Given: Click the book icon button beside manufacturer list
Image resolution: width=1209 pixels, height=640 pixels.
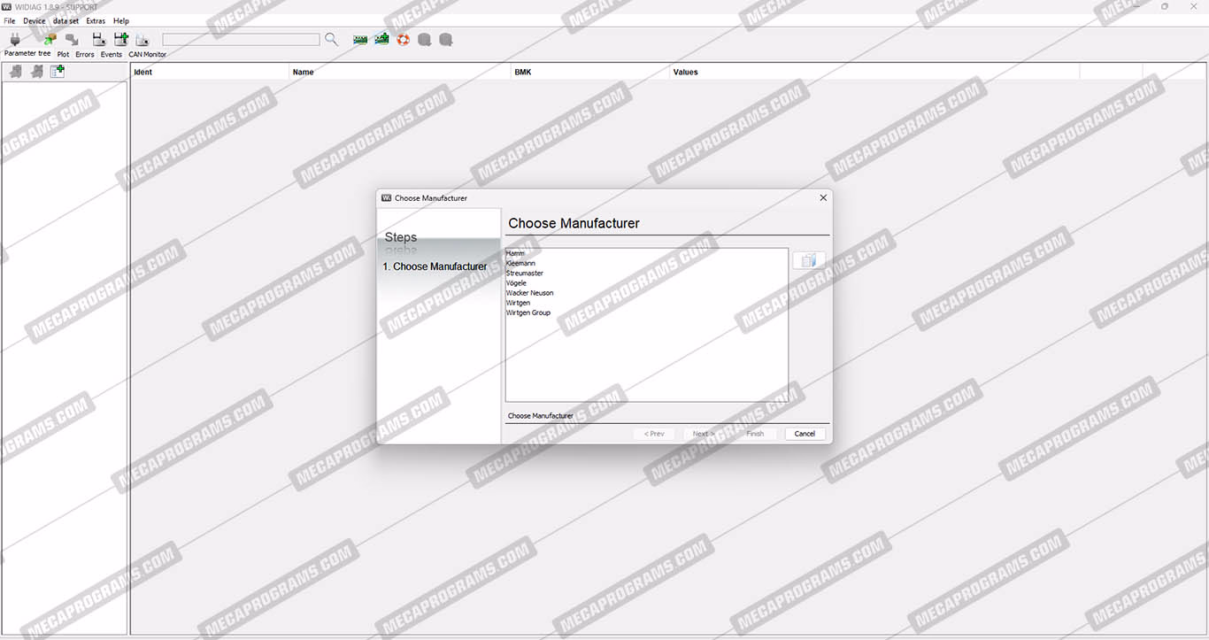Looking at the screenshot, I should (808, 260).
